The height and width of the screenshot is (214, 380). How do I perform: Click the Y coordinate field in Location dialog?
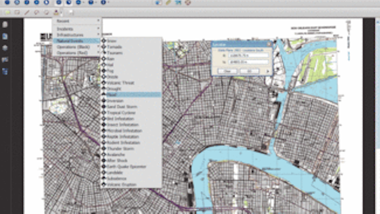pos(249,62)
